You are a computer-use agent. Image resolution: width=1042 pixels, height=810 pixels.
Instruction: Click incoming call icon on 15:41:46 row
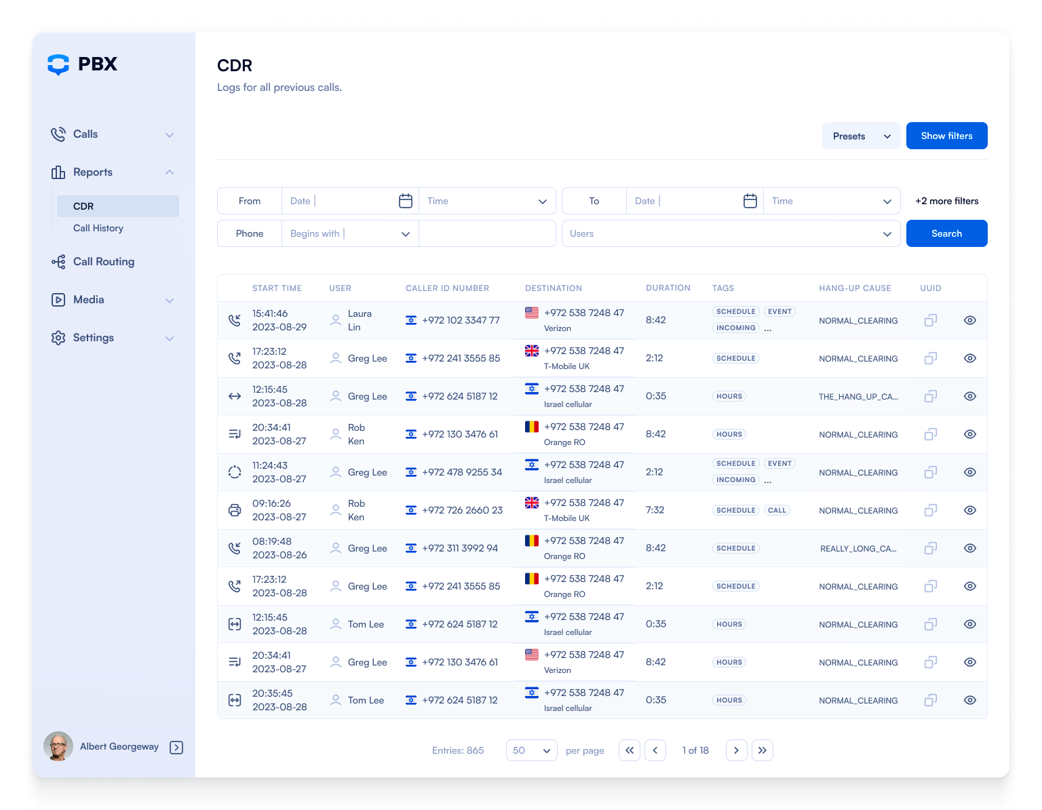pos(235,320)
